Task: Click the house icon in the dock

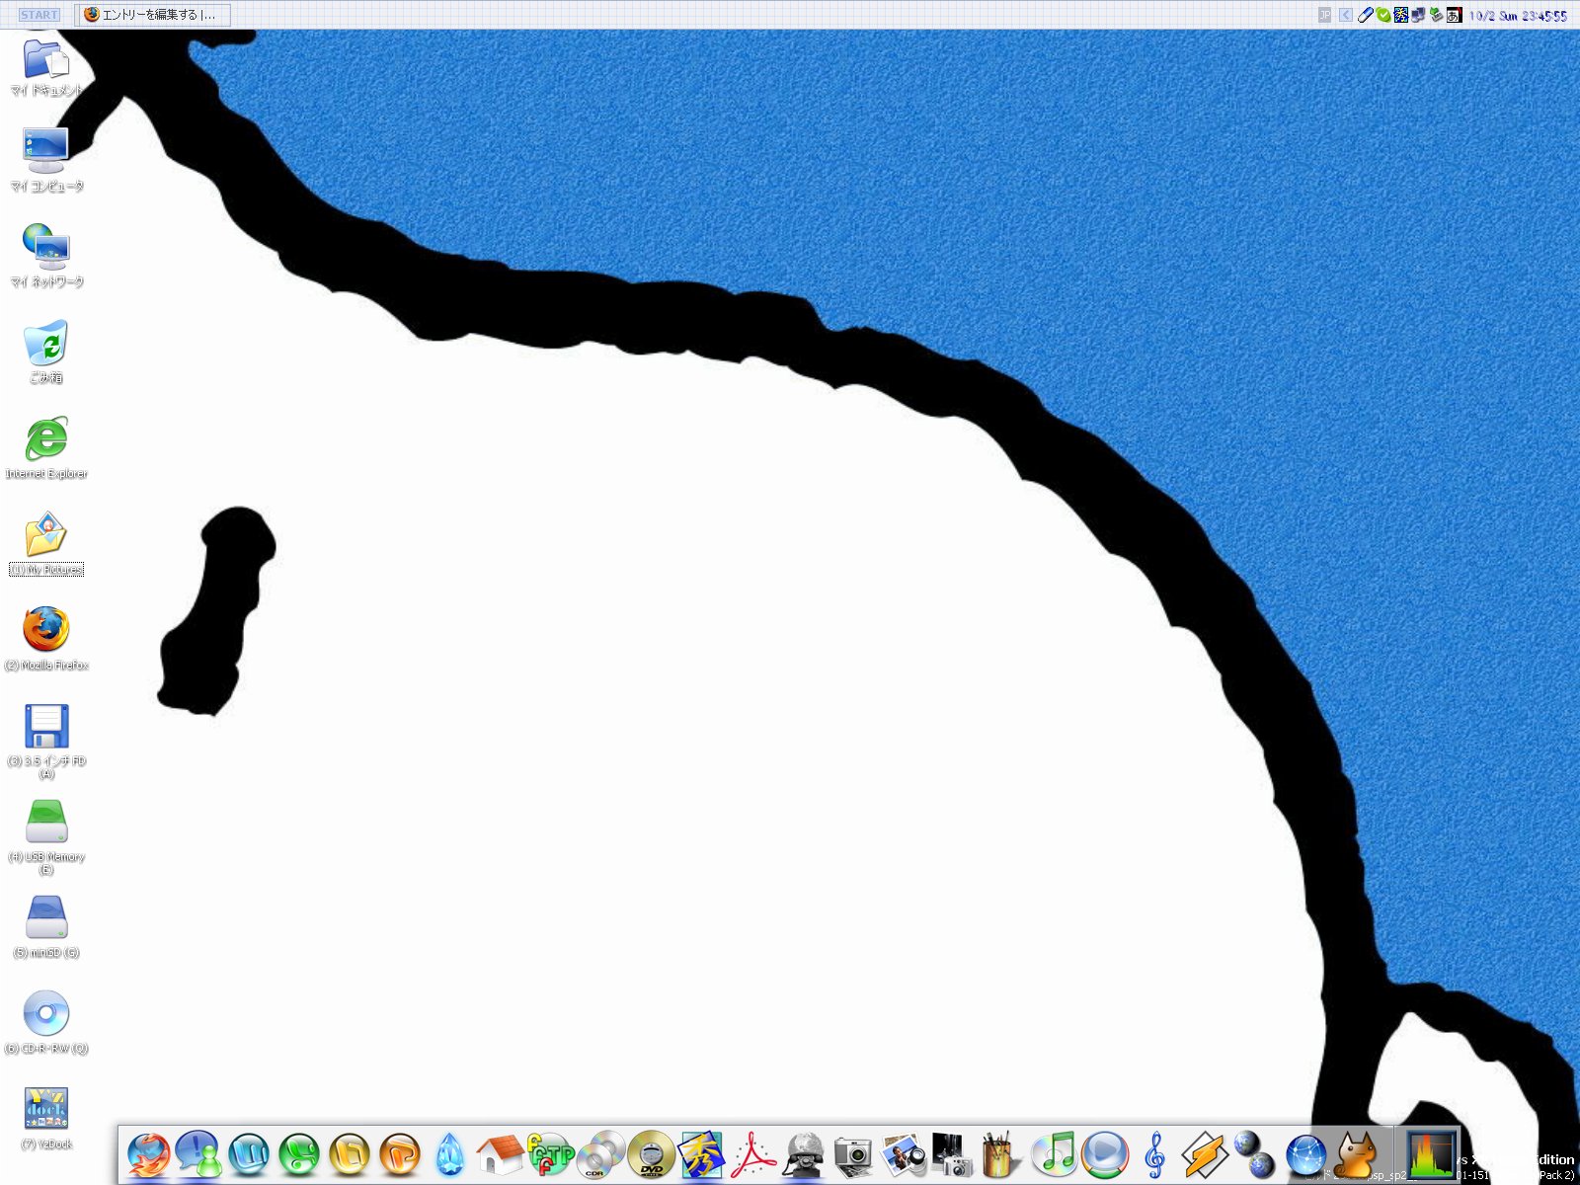Action: (x=500, y=1153)
